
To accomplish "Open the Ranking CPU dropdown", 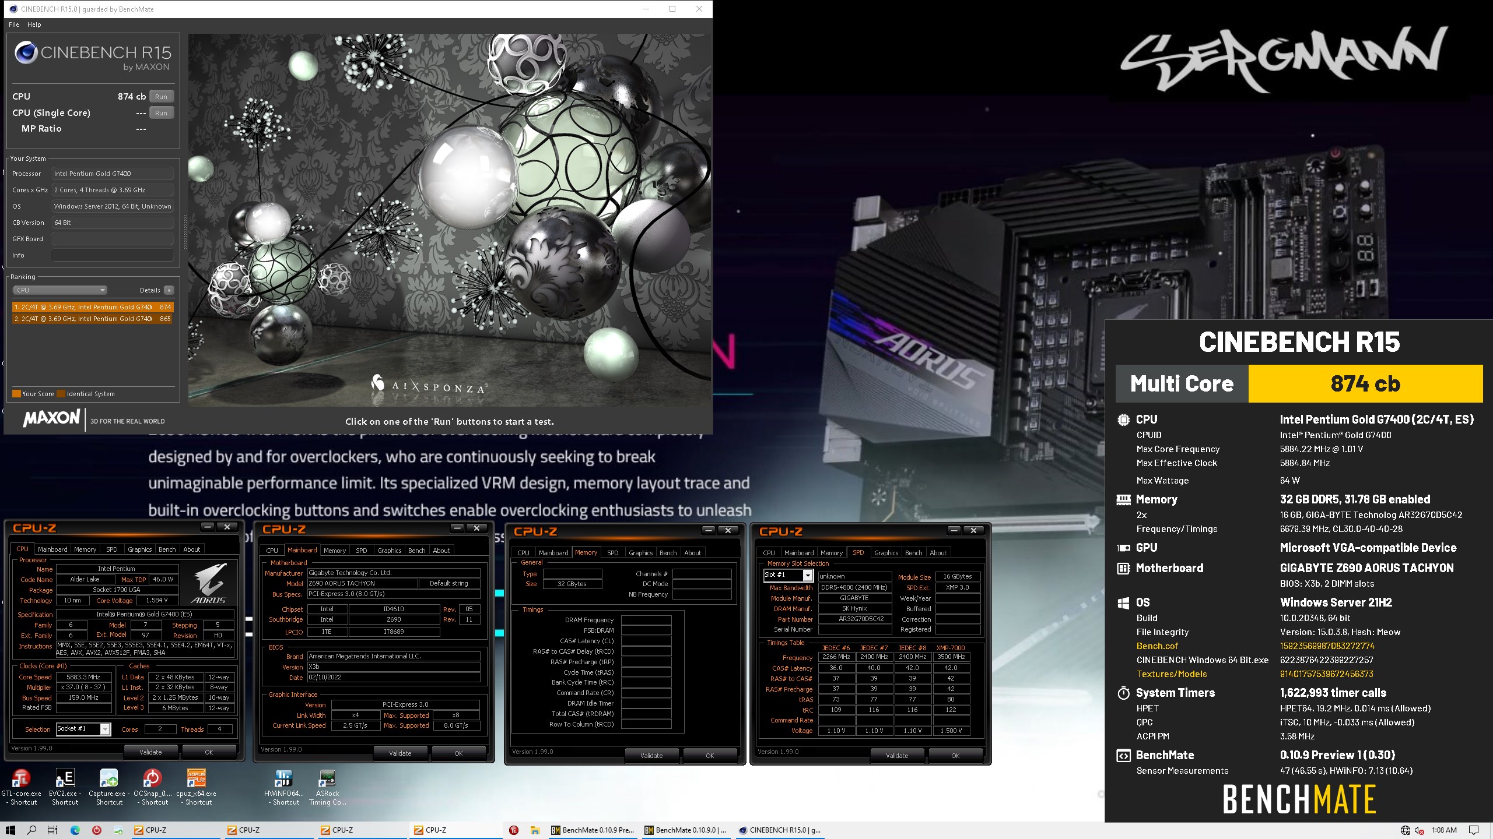I will 60,290.
